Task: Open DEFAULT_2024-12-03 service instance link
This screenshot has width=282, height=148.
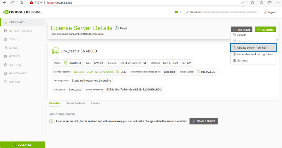Action: pos(94,72)
